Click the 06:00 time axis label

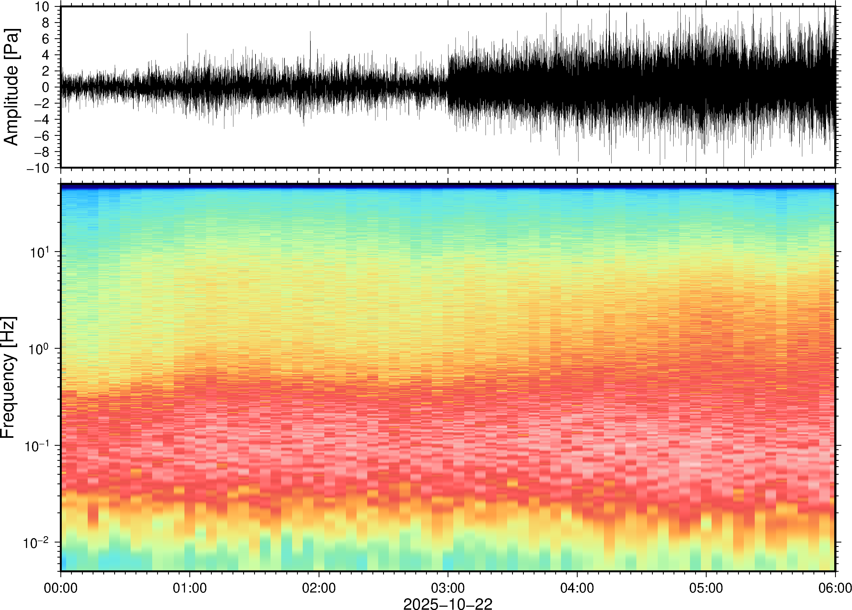click(x=835, y=588)
